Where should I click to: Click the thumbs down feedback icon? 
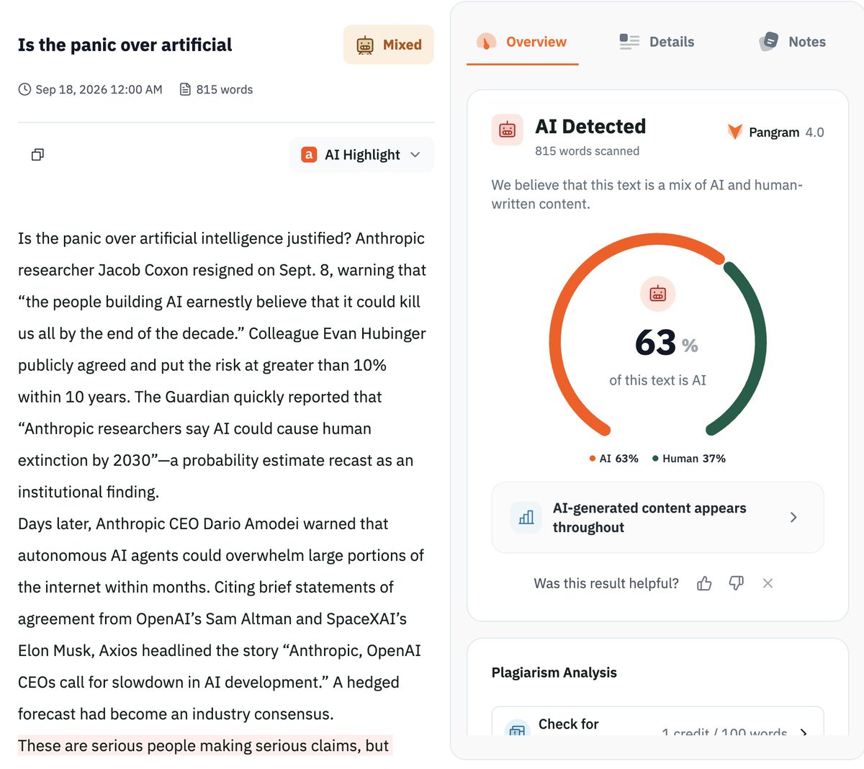(x=736, y=583)
